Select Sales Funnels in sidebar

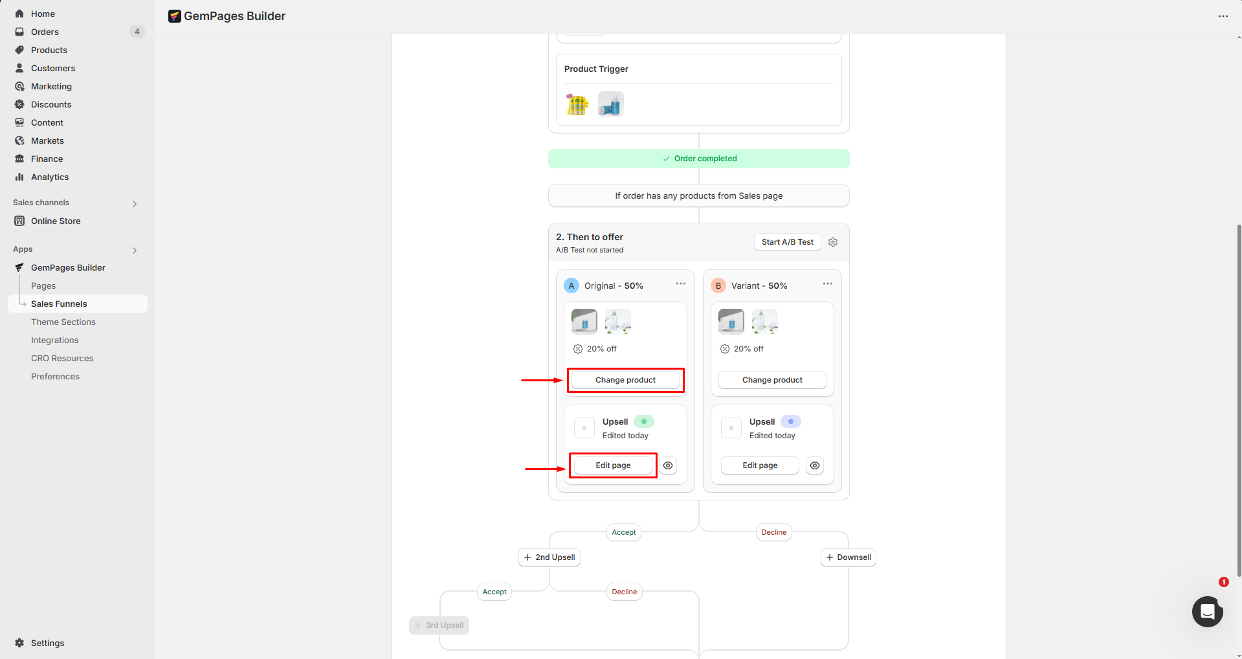[x=78, y=304]
